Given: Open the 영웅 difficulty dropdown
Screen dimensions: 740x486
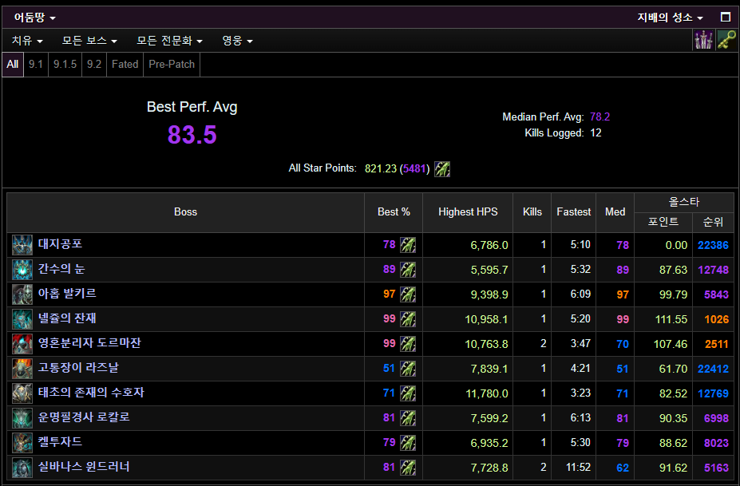Looking at the screenshot, I should point(237,41).
